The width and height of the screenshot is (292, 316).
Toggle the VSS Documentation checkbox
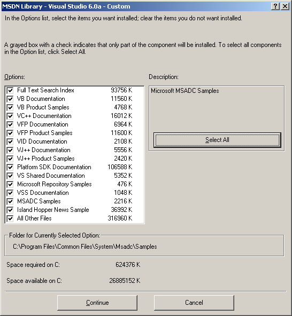pos(10,193)
